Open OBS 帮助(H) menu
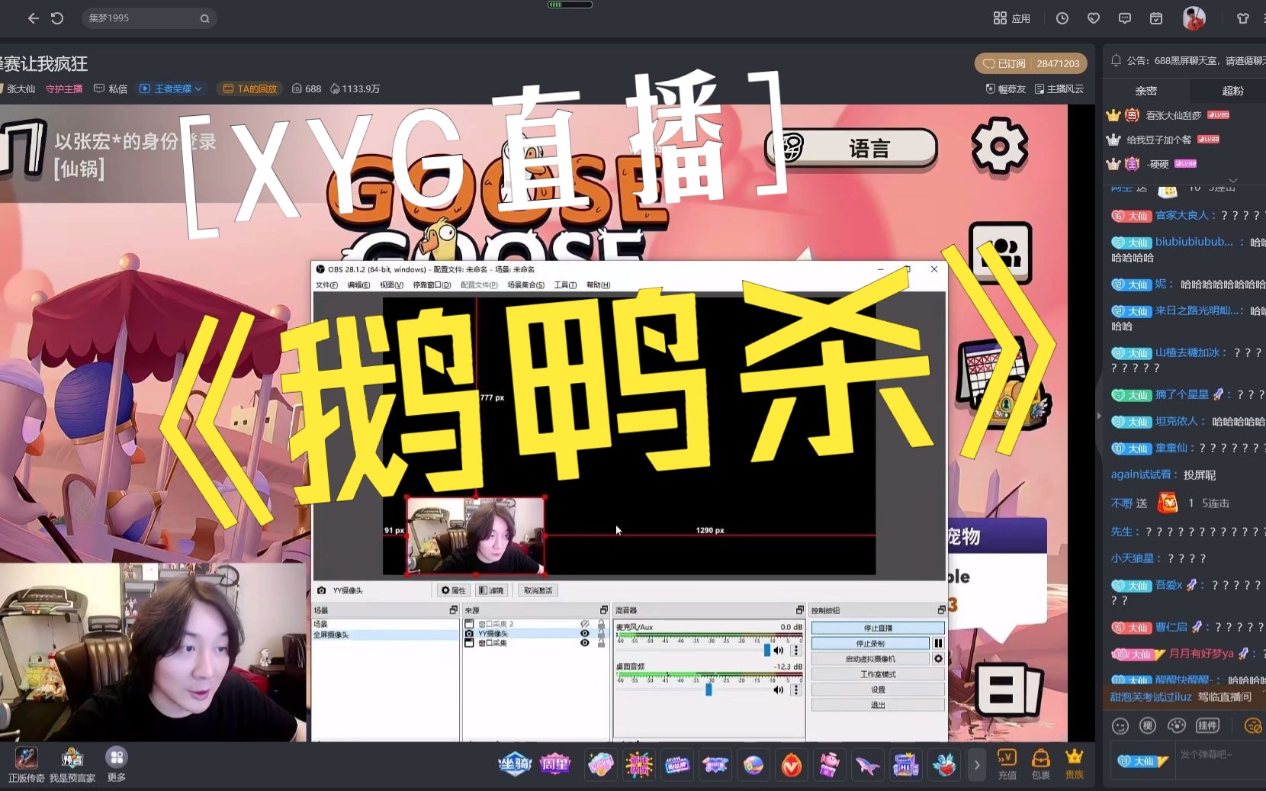 598,285
